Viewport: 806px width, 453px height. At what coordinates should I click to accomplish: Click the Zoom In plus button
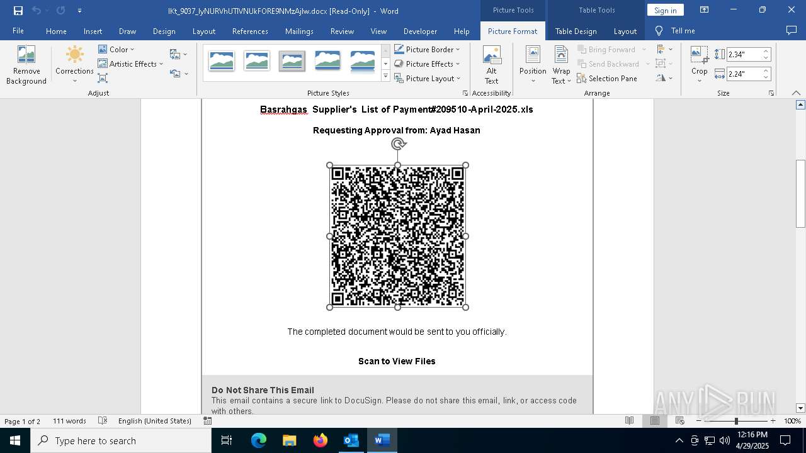pyautogui.click(x=773, y=421)
